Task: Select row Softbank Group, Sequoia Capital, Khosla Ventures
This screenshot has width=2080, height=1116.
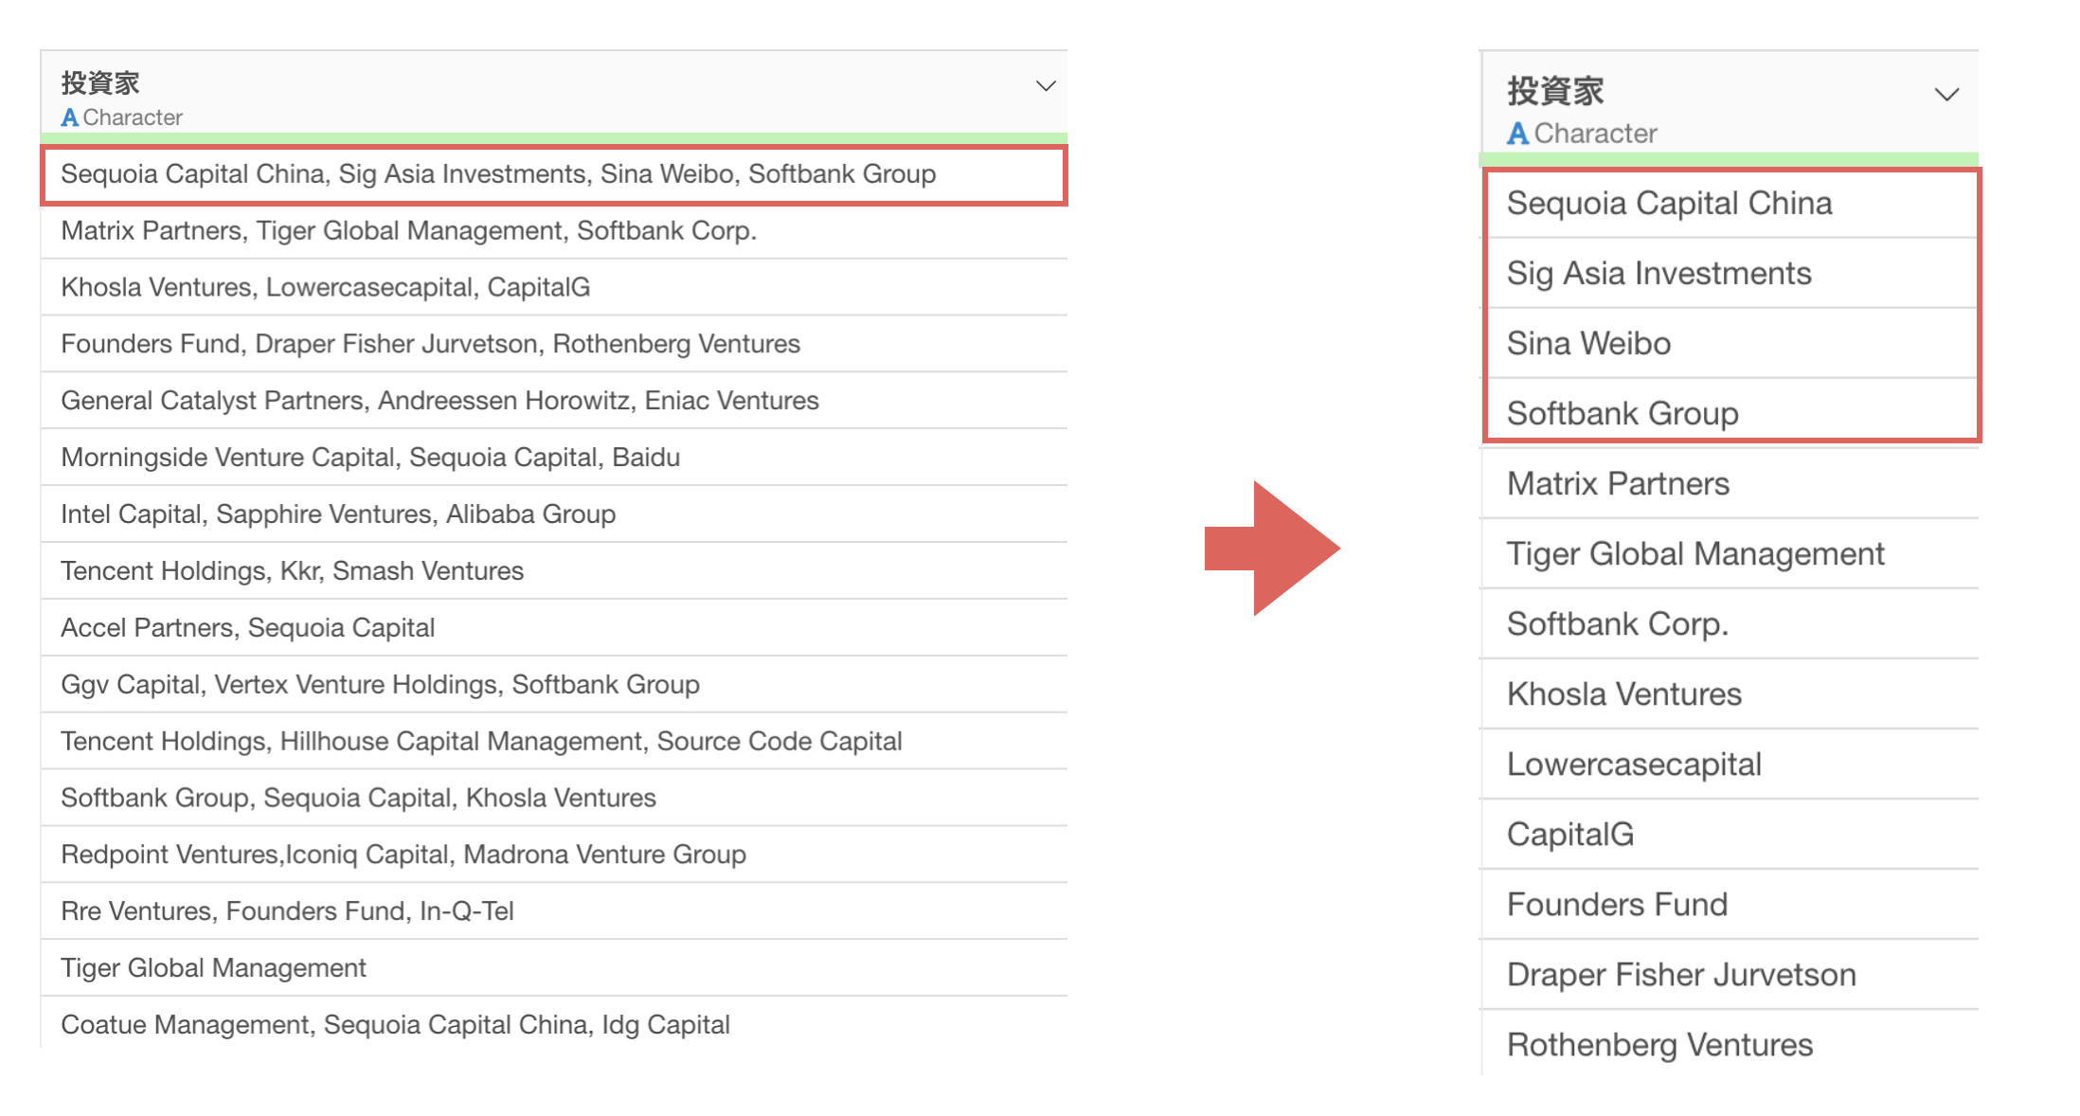Action: (x=554, y=798)
